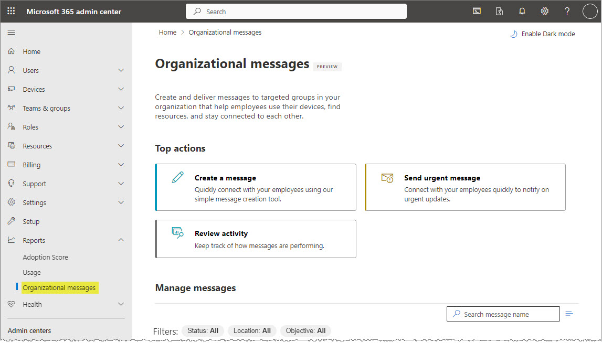Image resolution: width=602 pixels, height=343 pixels.
Task: Open the notifications bell
Action: (522, 11)
